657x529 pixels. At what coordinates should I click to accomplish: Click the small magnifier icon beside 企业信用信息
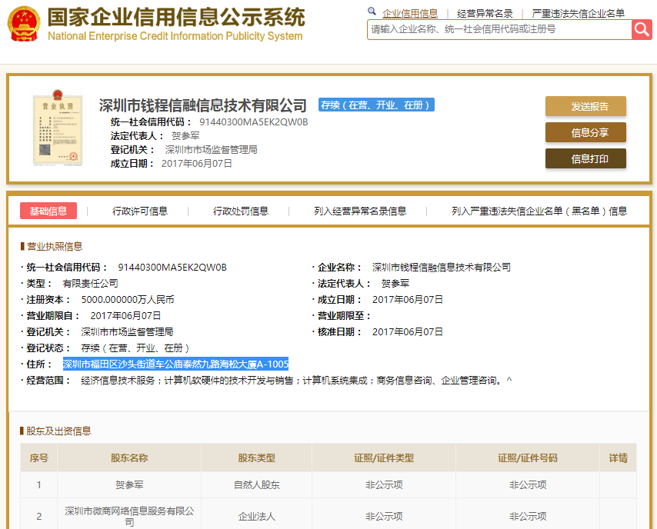pyautogui.click(x=372, y=12)
